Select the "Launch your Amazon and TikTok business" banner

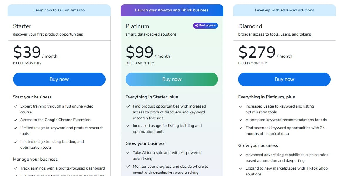point(172,10)
